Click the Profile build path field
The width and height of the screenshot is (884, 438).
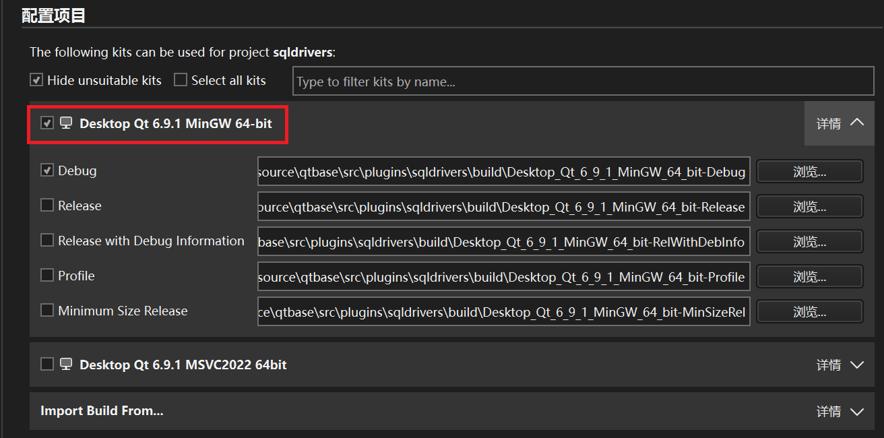504,277
